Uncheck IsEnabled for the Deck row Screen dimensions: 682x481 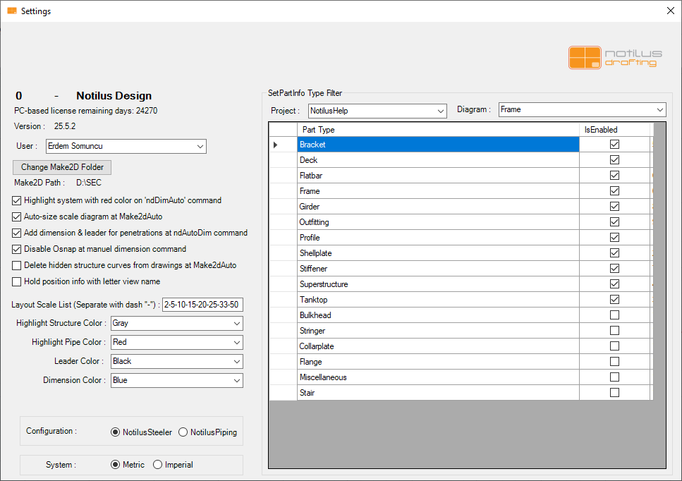[x=614, y=160]
